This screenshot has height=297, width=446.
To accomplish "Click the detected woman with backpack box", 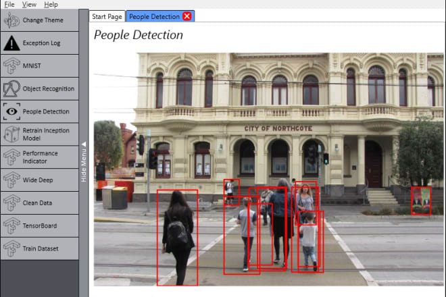I will click(x=177, y=238).
